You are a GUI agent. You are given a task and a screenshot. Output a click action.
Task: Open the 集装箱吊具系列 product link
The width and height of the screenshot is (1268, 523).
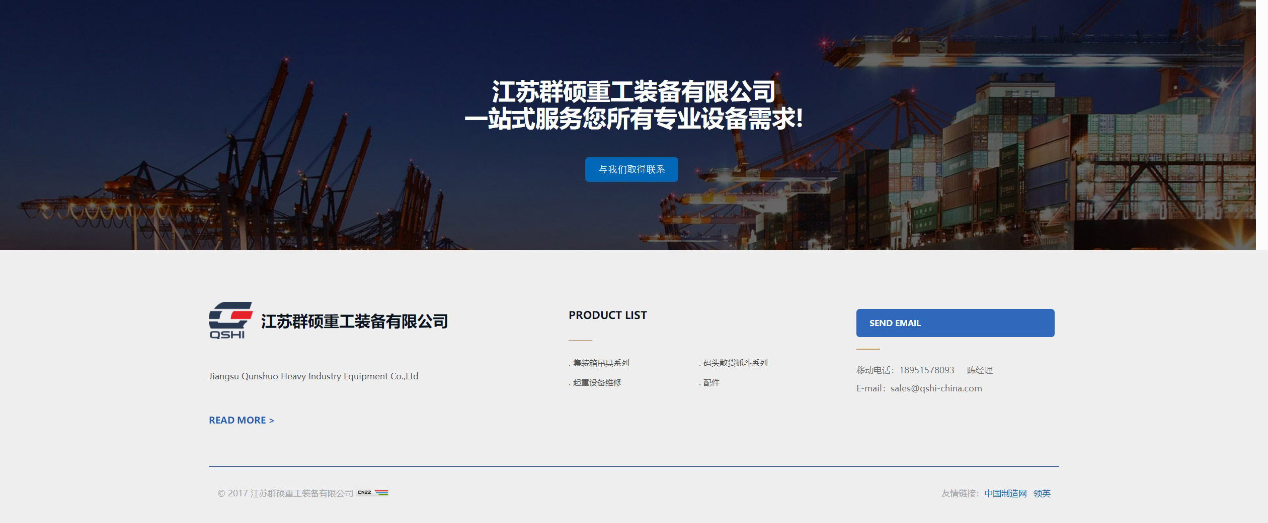(x=602, y=363)
